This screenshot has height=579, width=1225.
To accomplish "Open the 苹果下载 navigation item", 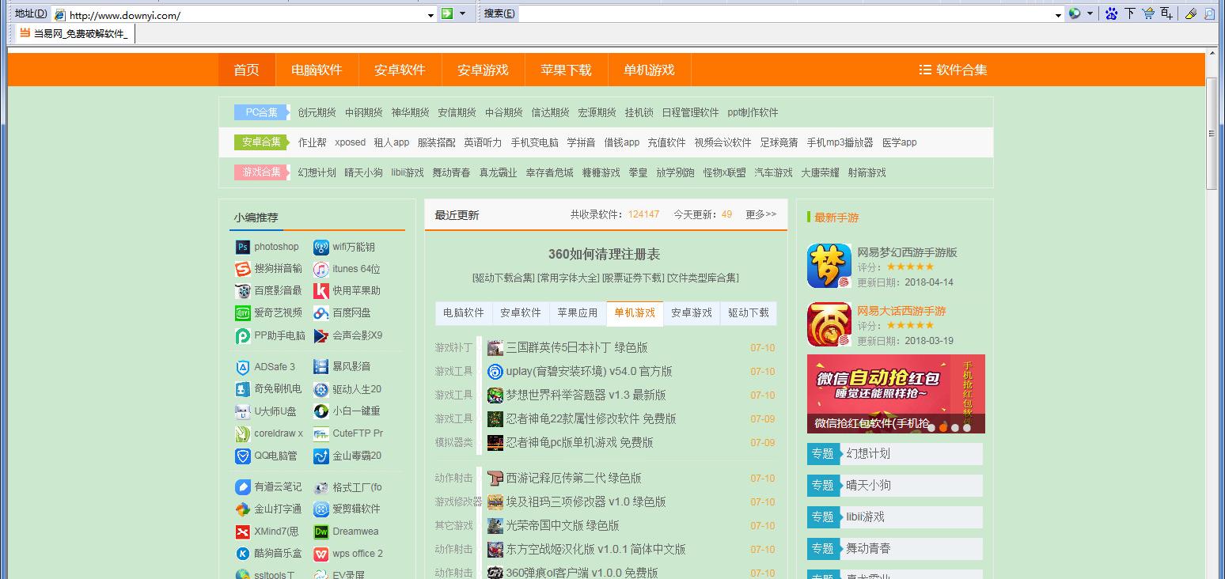I will [566, 70].
